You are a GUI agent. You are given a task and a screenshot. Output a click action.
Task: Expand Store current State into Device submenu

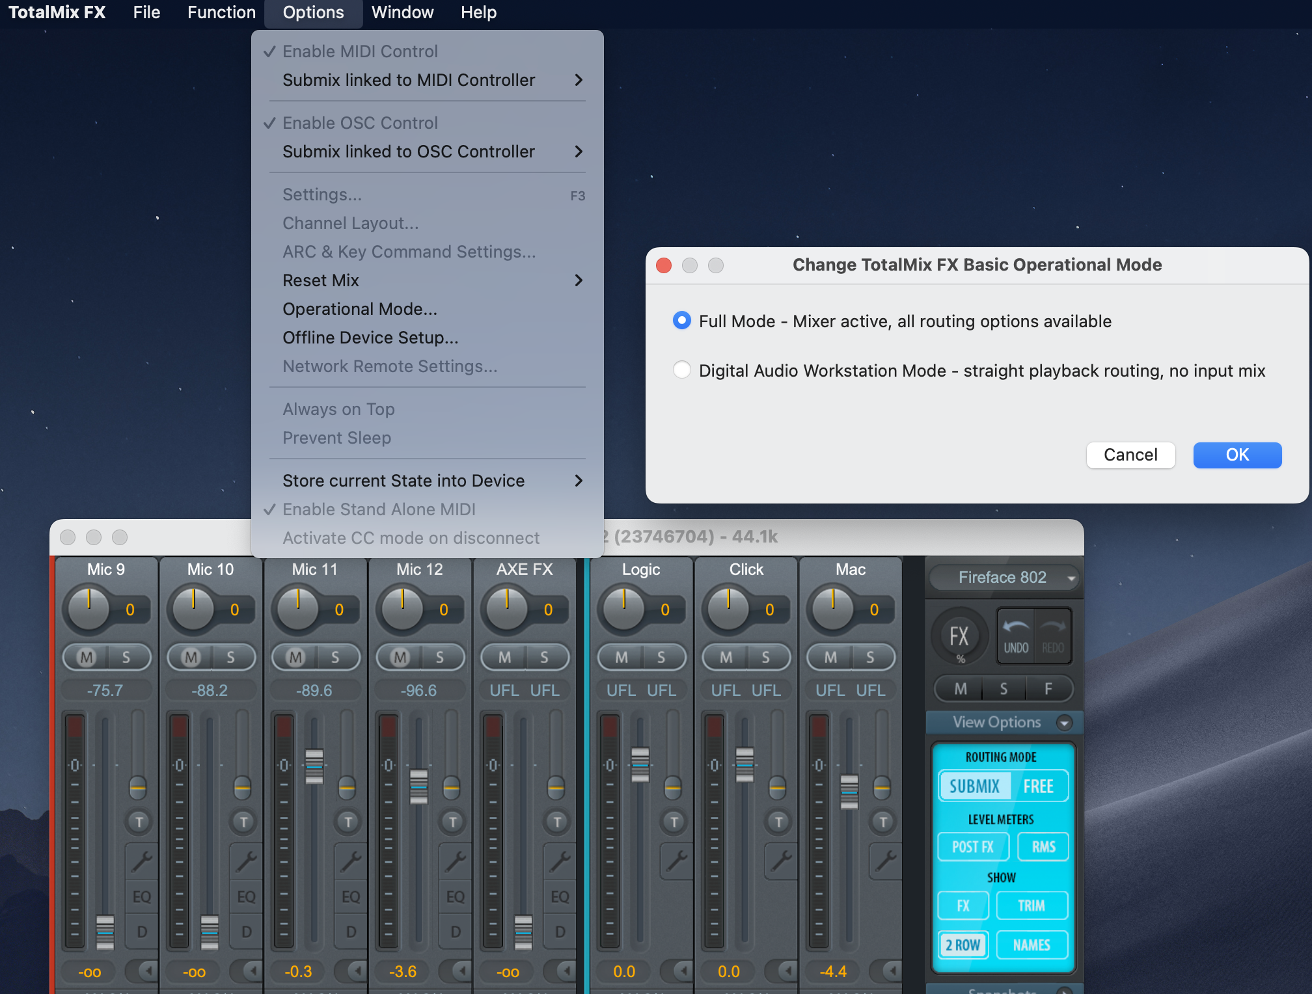pos(428,481)
